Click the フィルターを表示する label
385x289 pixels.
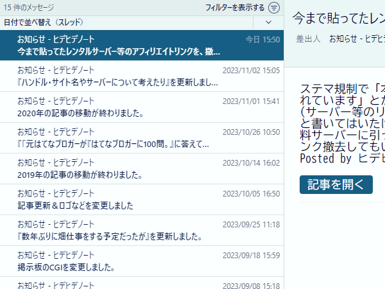point(235,8)
